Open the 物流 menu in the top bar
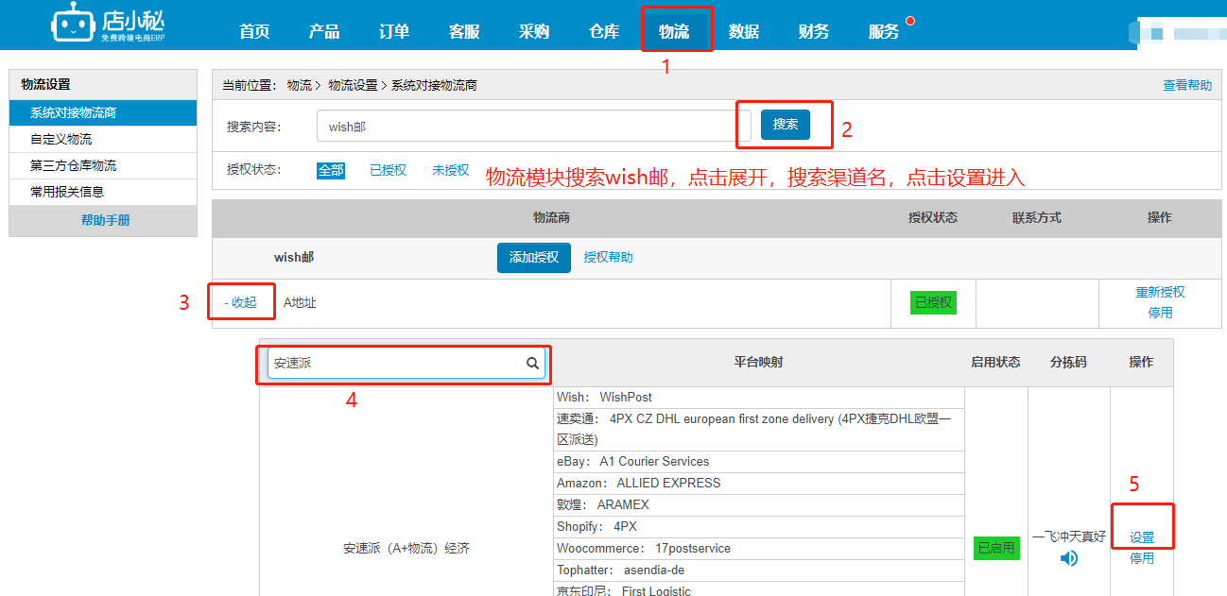The height and width of the screenshot is (596, 1227). tap(674, 31)
